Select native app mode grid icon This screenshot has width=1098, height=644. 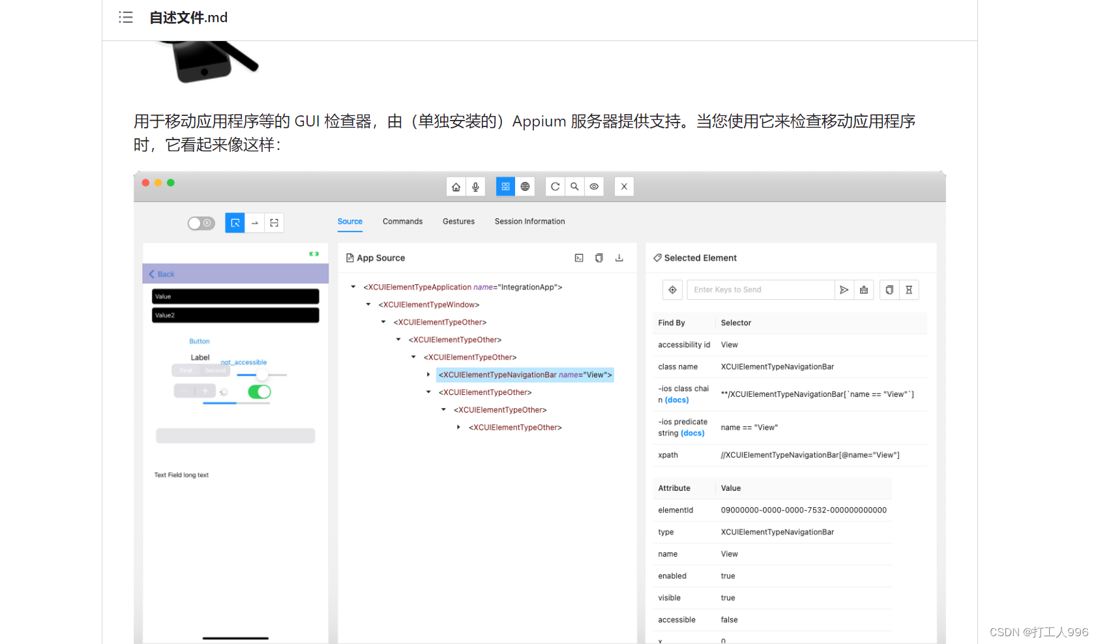505,186
